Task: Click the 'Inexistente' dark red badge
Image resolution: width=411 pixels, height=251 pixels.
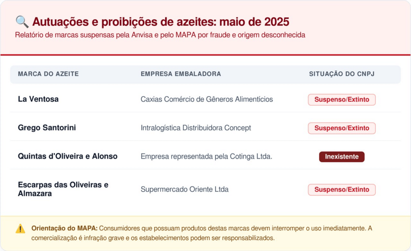Action: click(342, 156)
